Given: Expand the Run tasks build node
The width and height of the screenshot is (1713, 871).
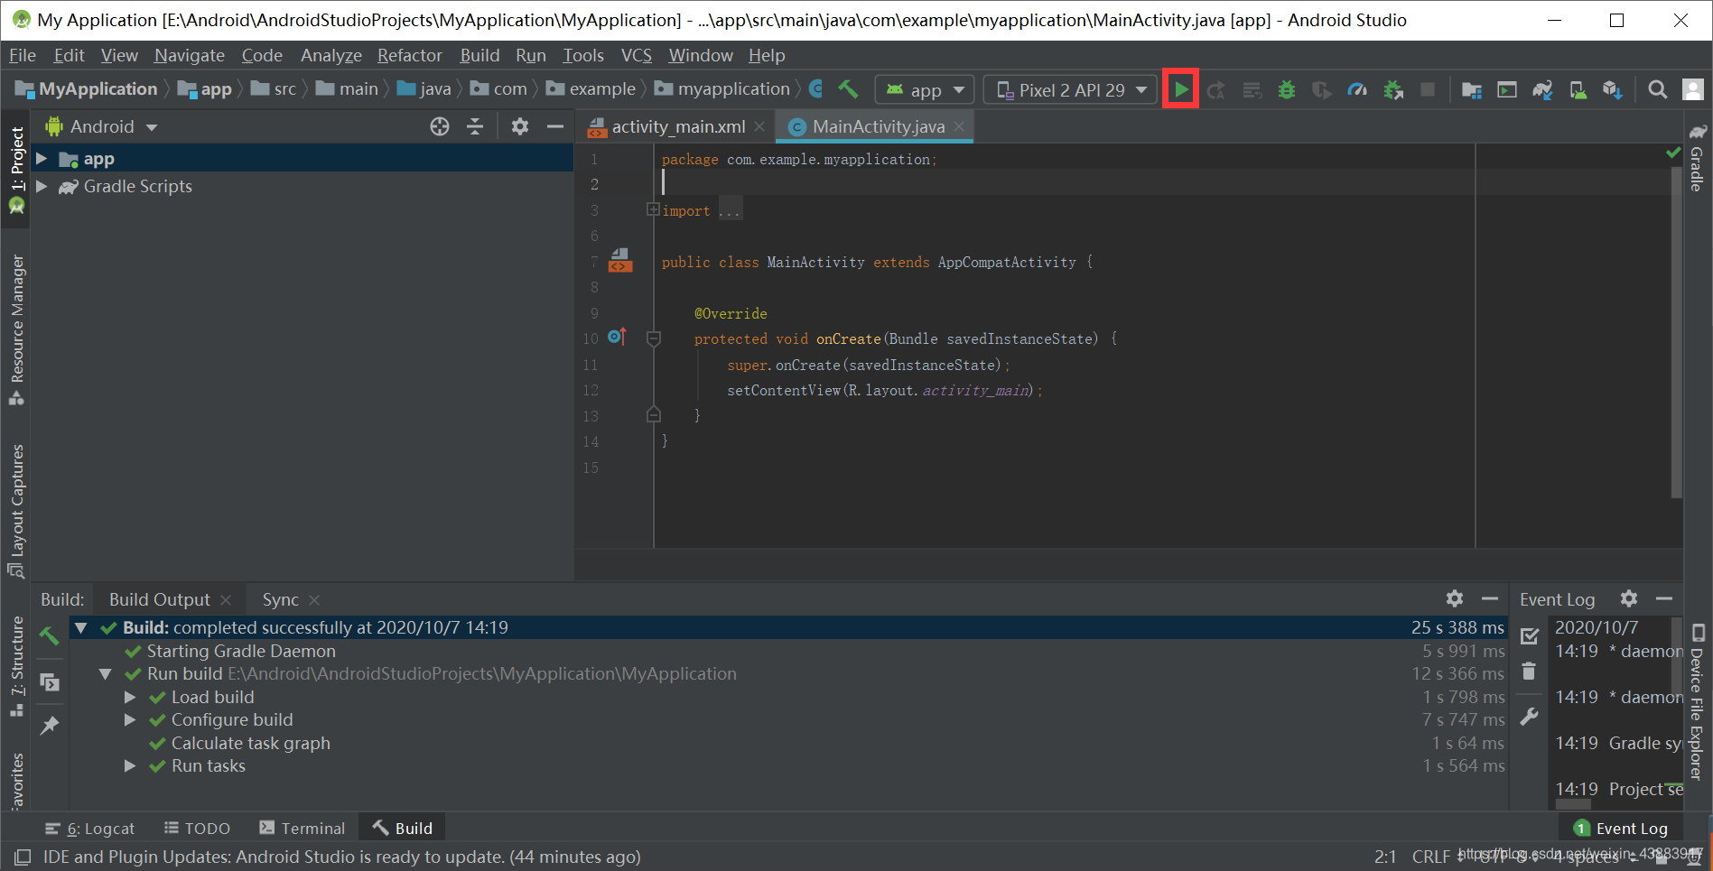Looking at the screenshot, I should click(x=130, y=765).
